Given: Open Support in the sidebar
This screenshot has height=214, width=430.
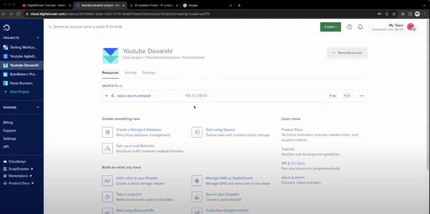Looking at the screenshot, I should [10, 131].
